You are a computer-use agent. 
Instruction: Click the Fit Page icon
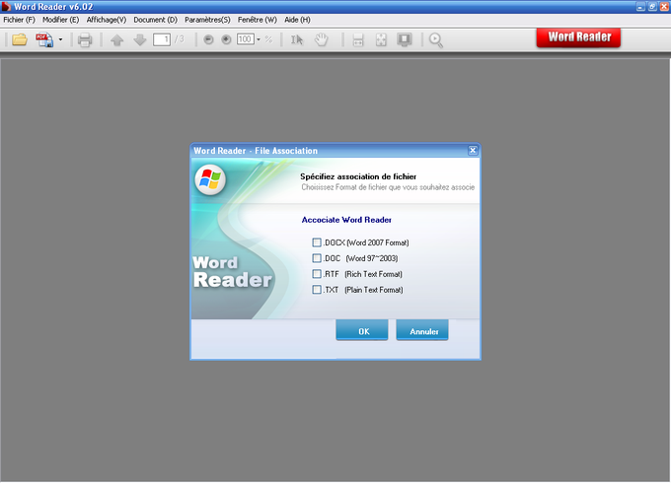[381, 39]
